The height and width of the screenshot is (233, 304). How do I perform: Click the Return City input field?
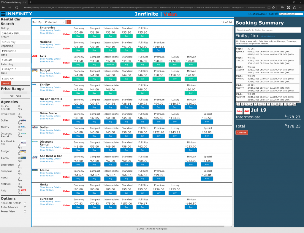tap(15, 42)
